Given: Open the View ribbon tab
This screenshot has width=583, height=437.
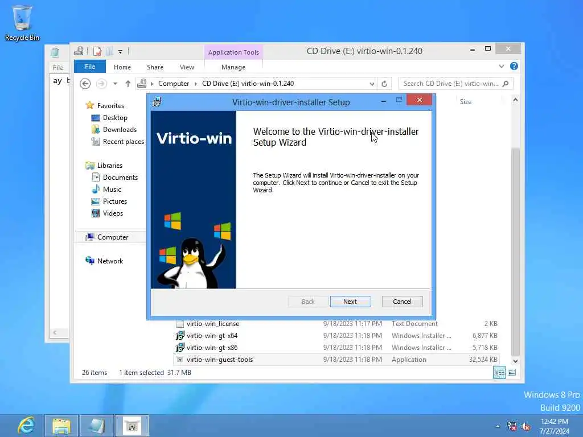Looking at the screenshot, I should coord(187,67).
